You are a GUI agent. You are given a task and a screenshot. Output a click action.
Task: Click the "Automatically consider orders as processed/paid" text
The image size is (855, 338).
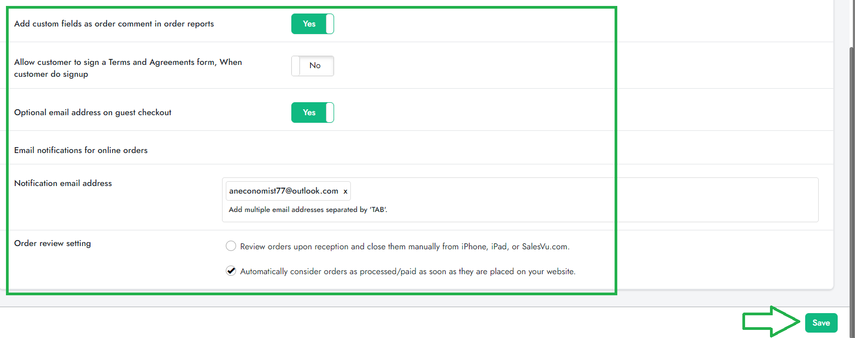pos(408,271)
